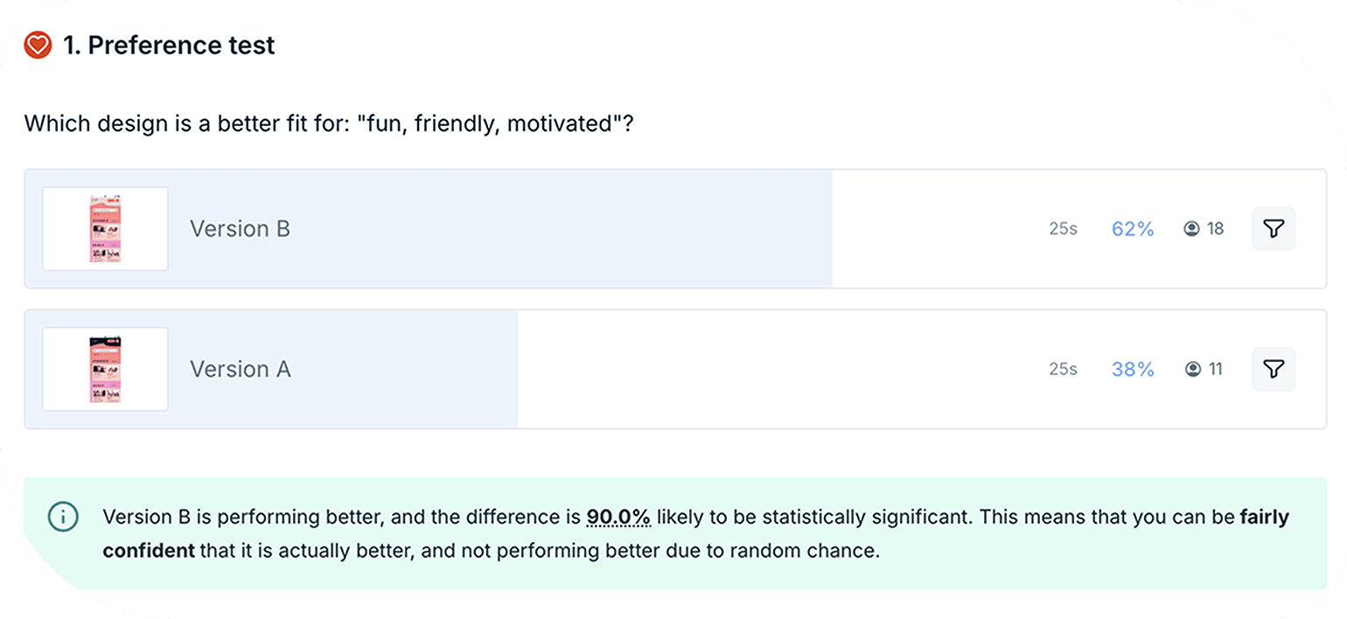Click the 38% result for Version A

[x=1133, y=369]
